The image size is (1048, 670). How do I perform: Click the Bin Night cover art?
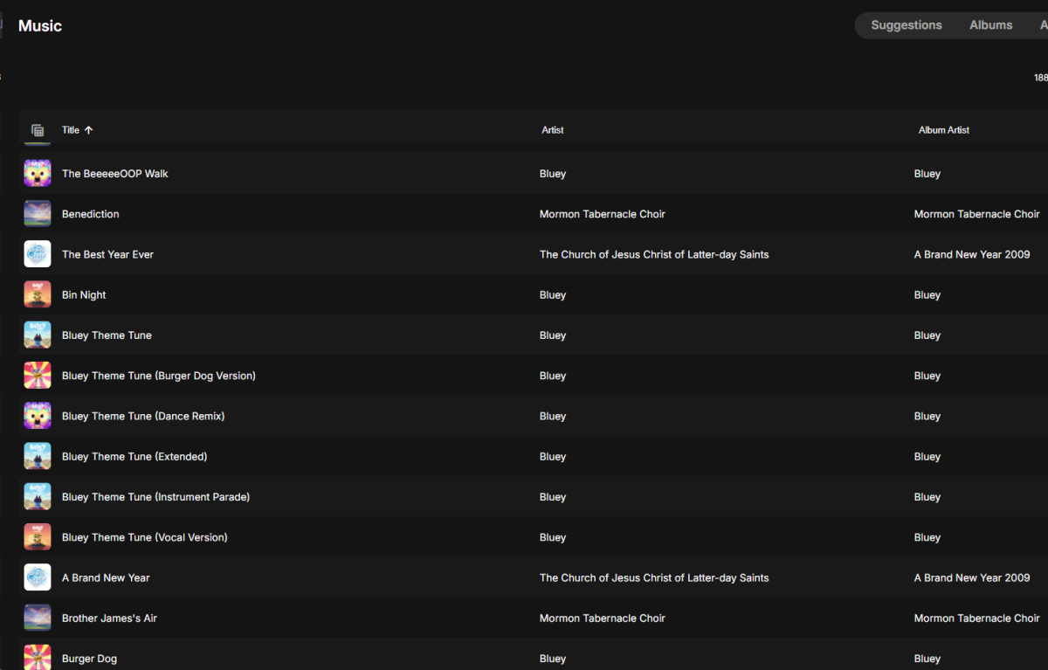pos(37,294)
